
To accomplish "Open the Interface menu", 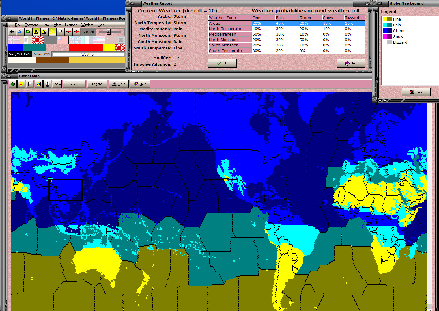I will [x=71, y=25].
